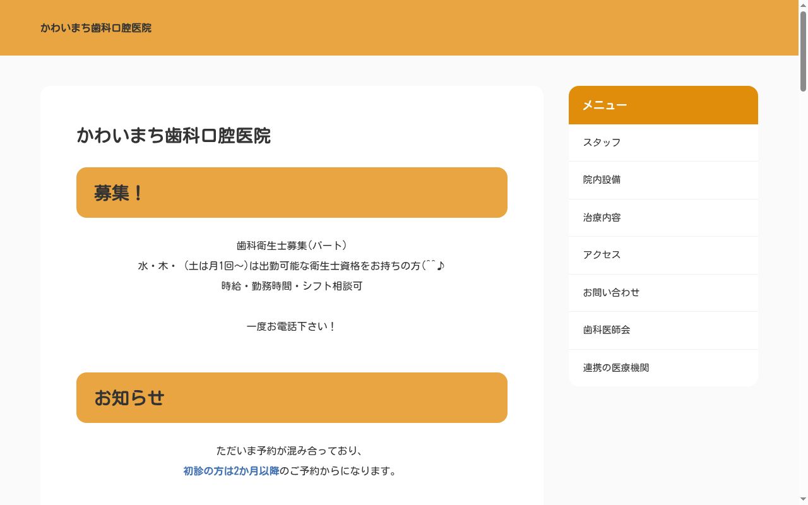Open the アクセス menu item
This screenshot has height=505, width=808.
663,255
